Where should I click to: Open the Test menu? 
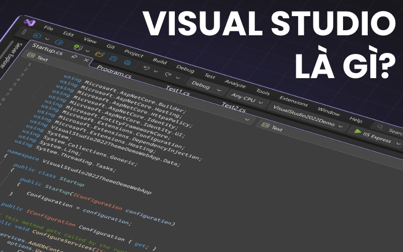click(x=210, y=76)
